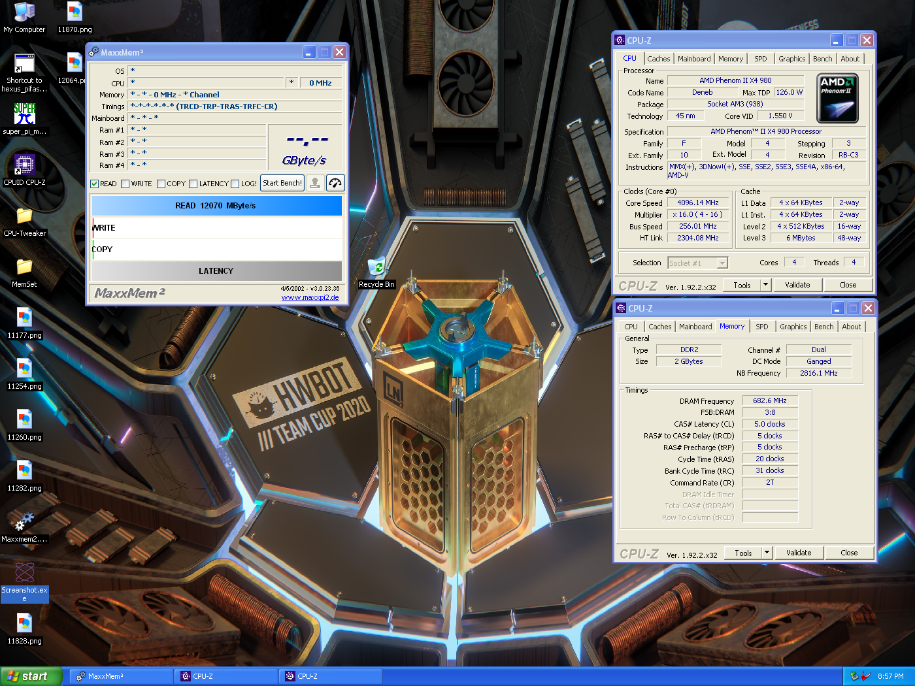Enable COPY checkbox in MaxxMem
Viewport: 915px width, 686px height.
(161, 184)
